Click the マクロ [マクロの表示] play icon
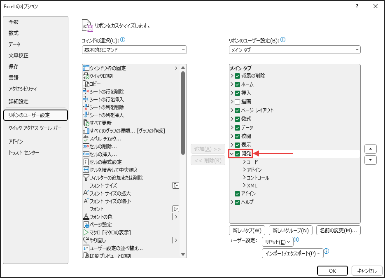The image size is (385, 278). (x=86, y=232)
